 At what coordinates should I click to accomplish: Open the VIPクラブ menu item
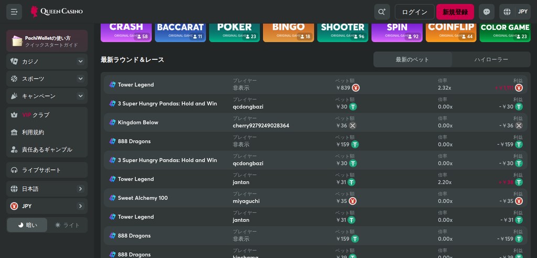pyautogui.click(x=47, y=115)
